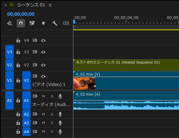The width and height of the screenshot is (179, 138).
Task: Toggle A2 track targeting button
Action: coord(26,114)
